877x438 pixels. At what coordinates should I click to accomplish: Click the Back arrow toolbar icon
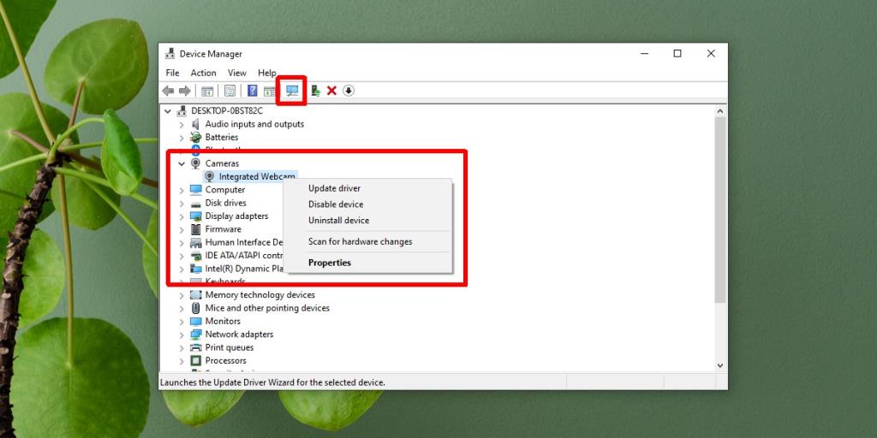click(x=168, y=91)
